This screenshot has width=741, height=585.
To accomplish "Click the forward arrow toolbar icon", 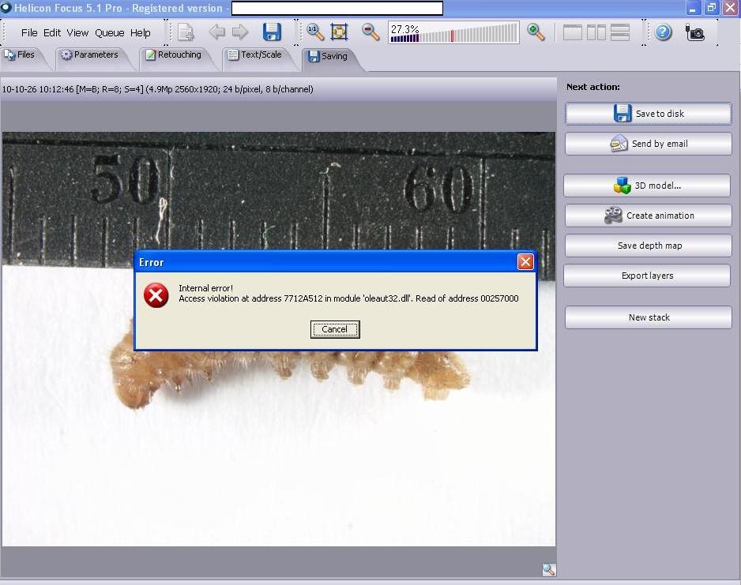I will [240, 32].
